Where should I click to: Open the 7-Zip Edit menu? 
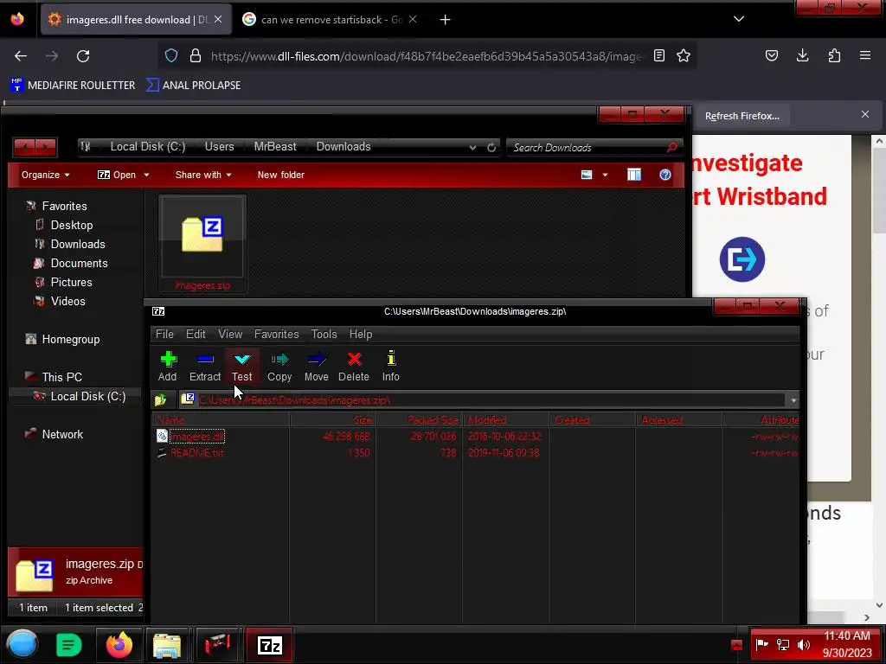point(196,335)
